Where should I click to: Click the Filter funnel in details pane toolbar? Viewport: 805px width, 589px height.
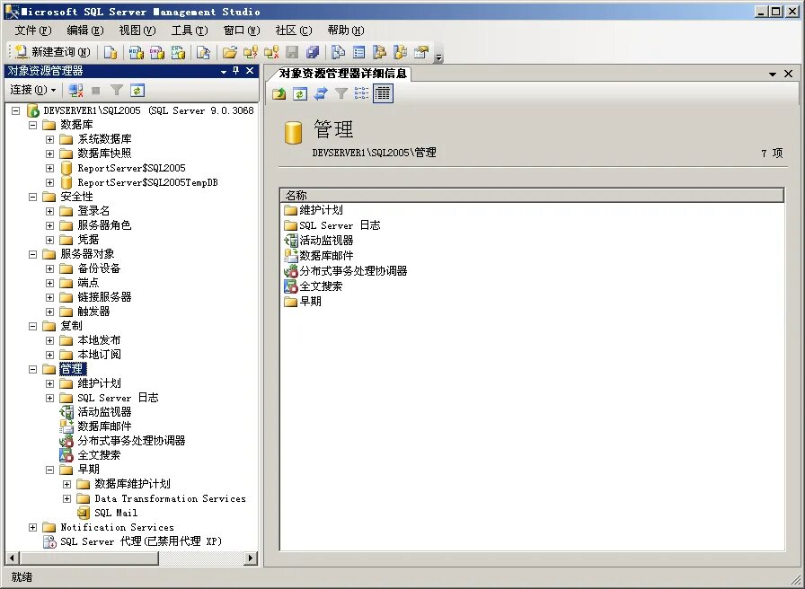(341, 93)
